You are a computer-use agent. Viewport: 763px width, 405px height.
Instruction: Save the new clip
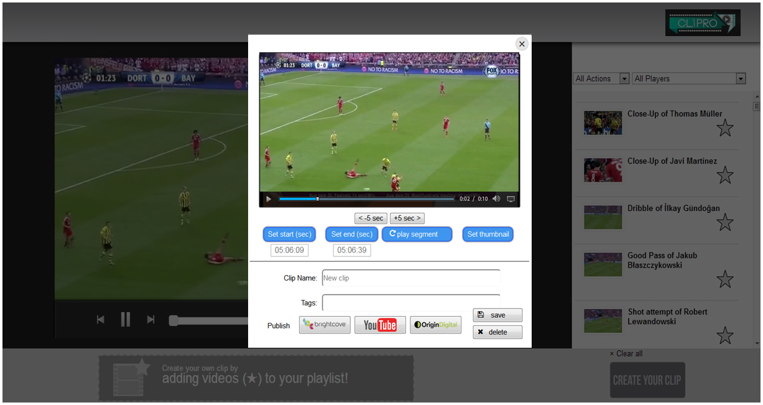(497, 315)
